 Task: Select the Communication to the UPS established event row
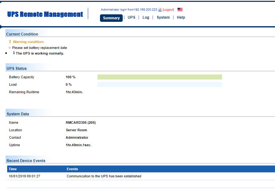point(141,176)
